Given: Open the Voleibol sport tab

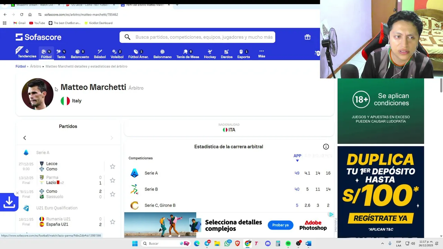Looking at the screenshot, I should point(117,54).
